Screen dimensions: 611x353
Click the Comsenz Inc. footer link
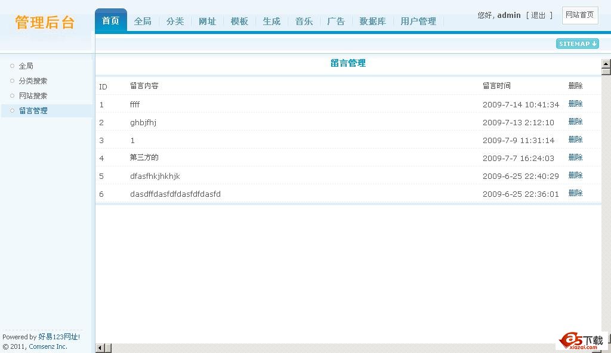coord(48,346)
